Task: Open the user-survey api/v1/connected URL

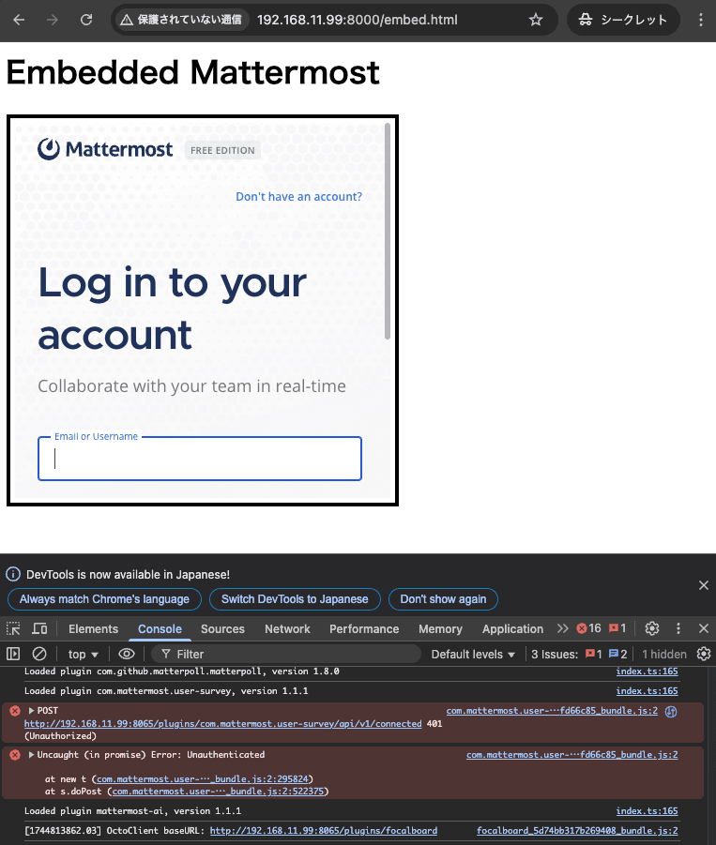Action: pyautogui.click(x=222, y=724)
